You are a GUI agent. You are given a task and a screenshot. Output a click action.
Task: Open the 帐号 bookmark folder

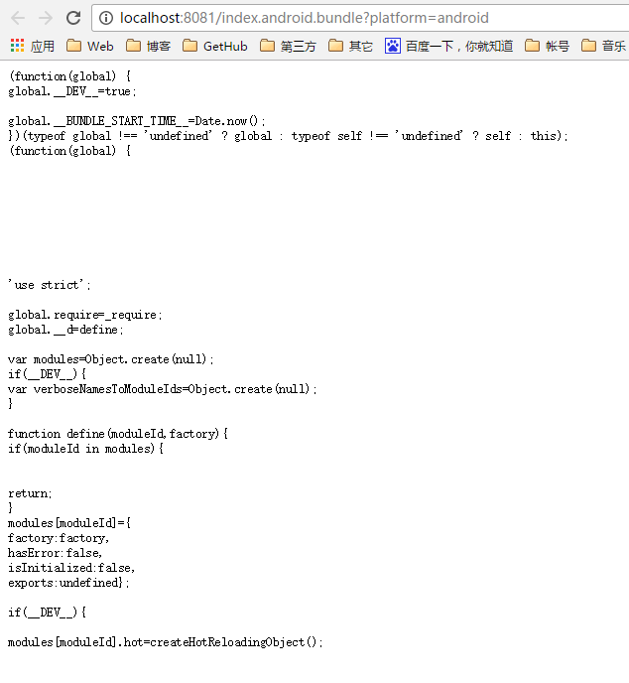[x=548, y=46]
